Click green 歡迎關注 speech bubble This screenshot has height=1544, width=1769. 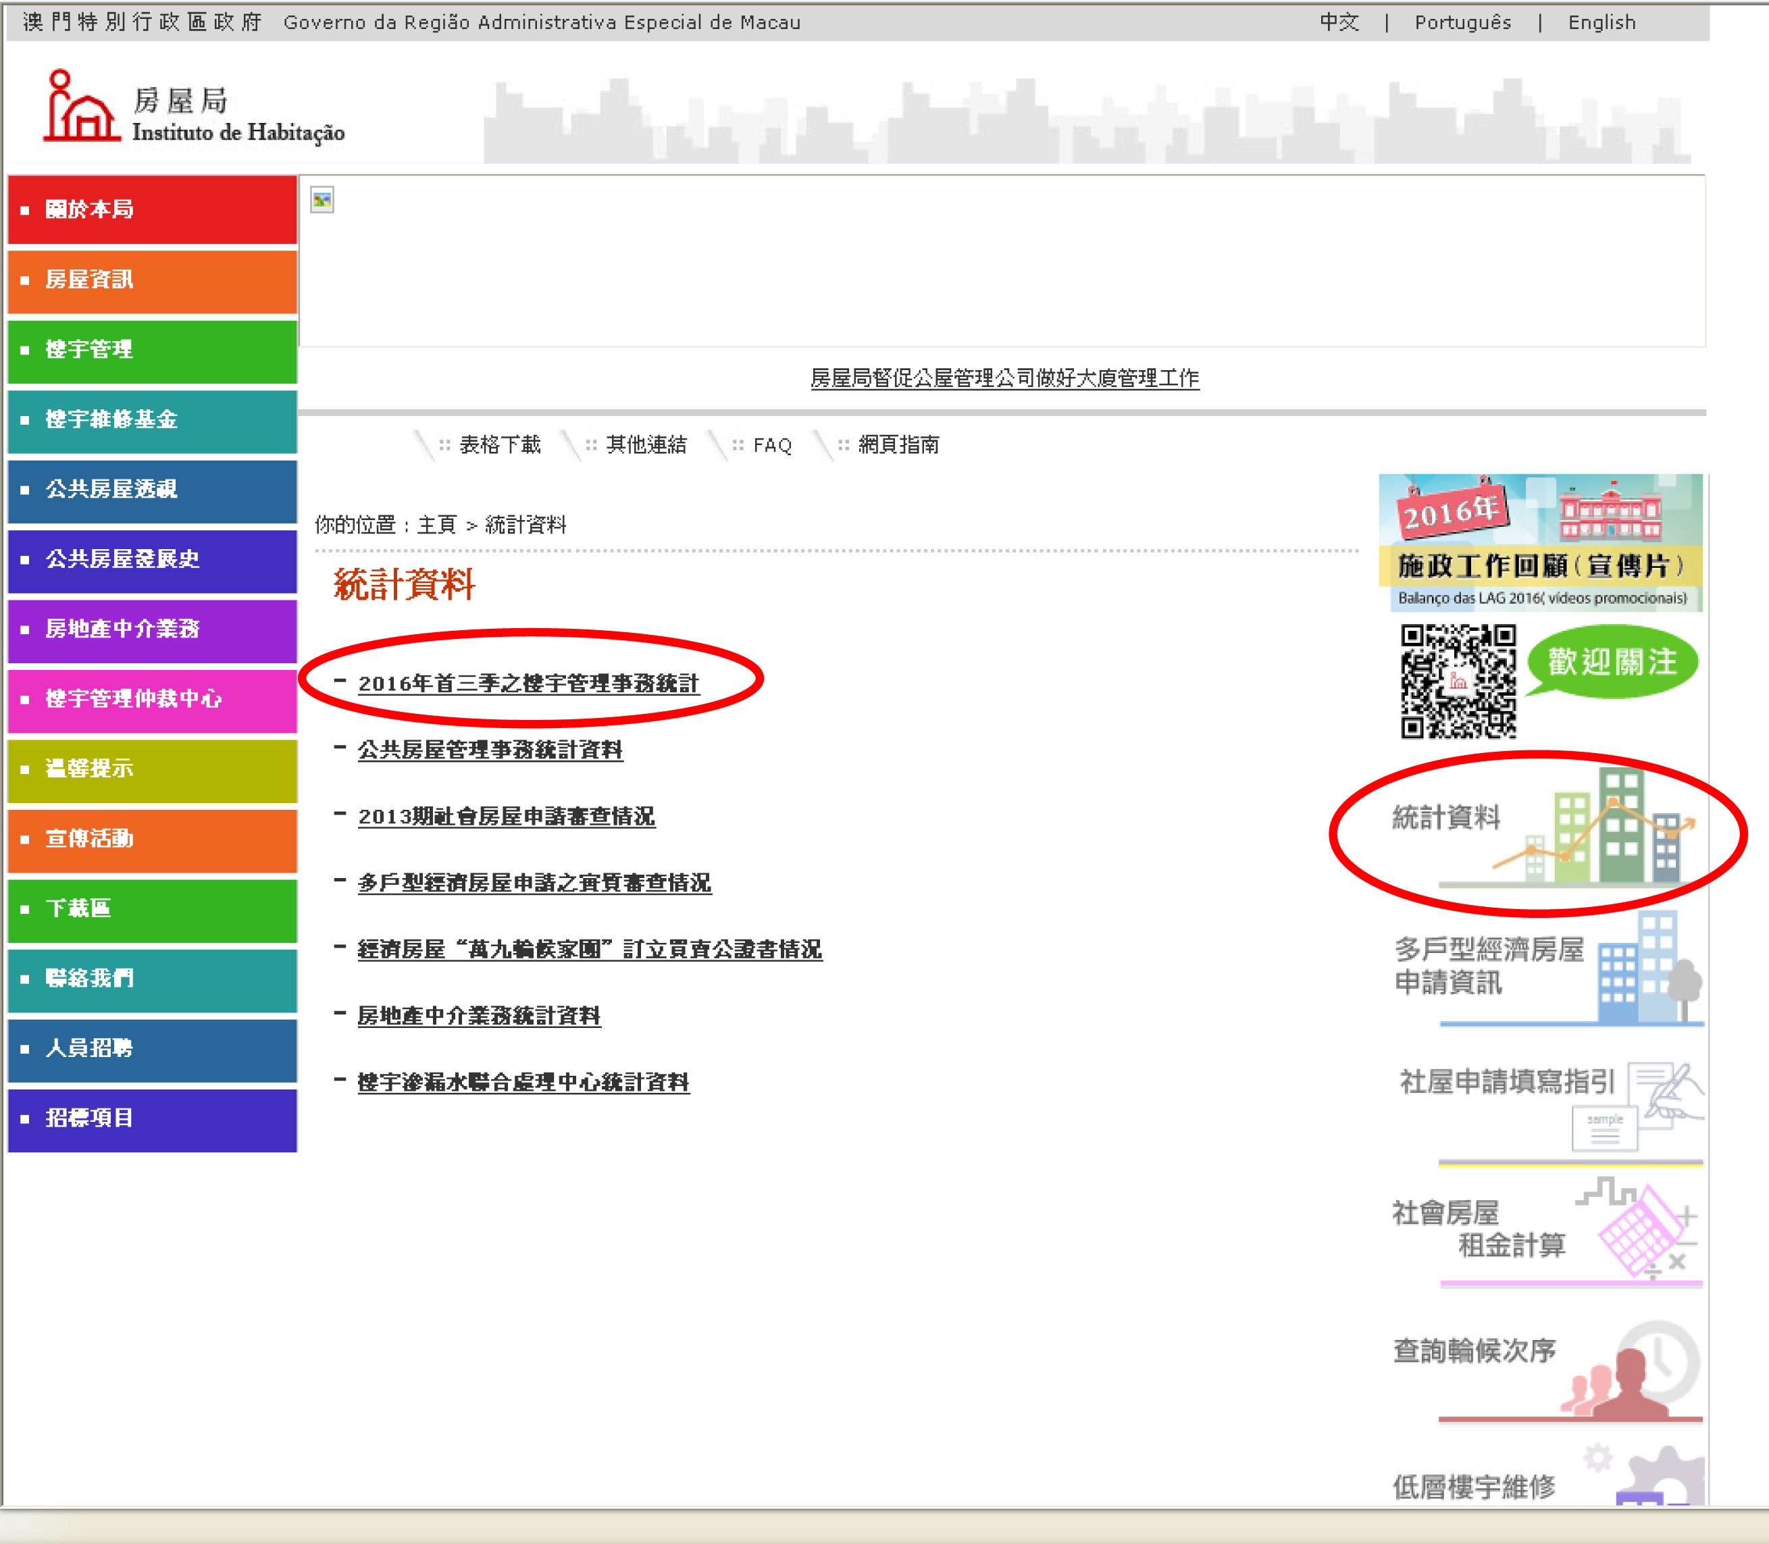point(1612,662)
